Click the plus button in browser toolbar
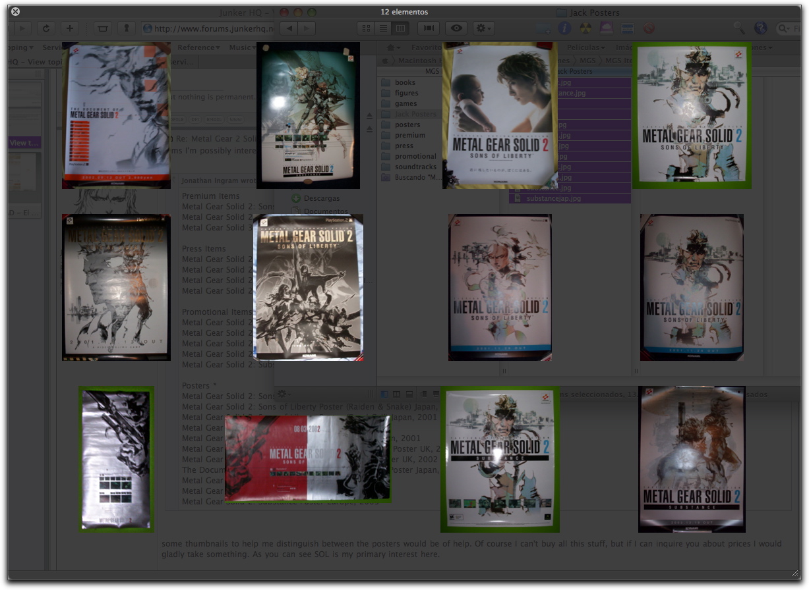The height and width of the screenshot is (590, 809). [70, 28]
